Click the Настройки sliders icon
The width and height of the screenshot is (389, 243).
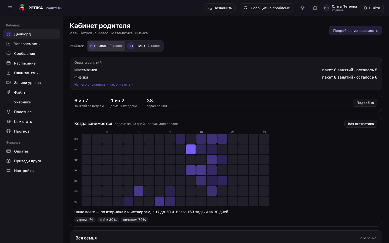coord(9,171)
